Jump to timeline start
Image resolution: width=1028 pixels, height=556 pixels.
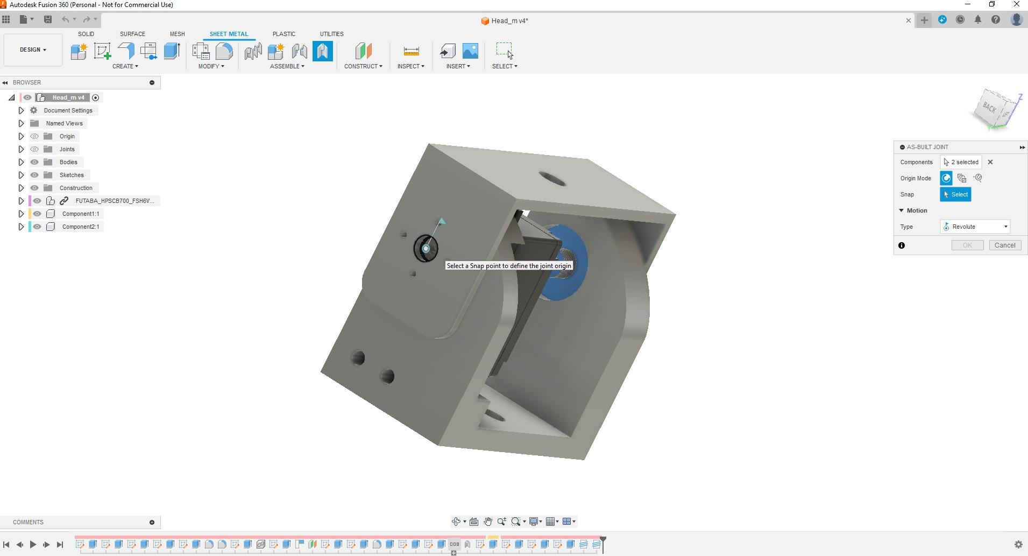click(x=6, y=545)
